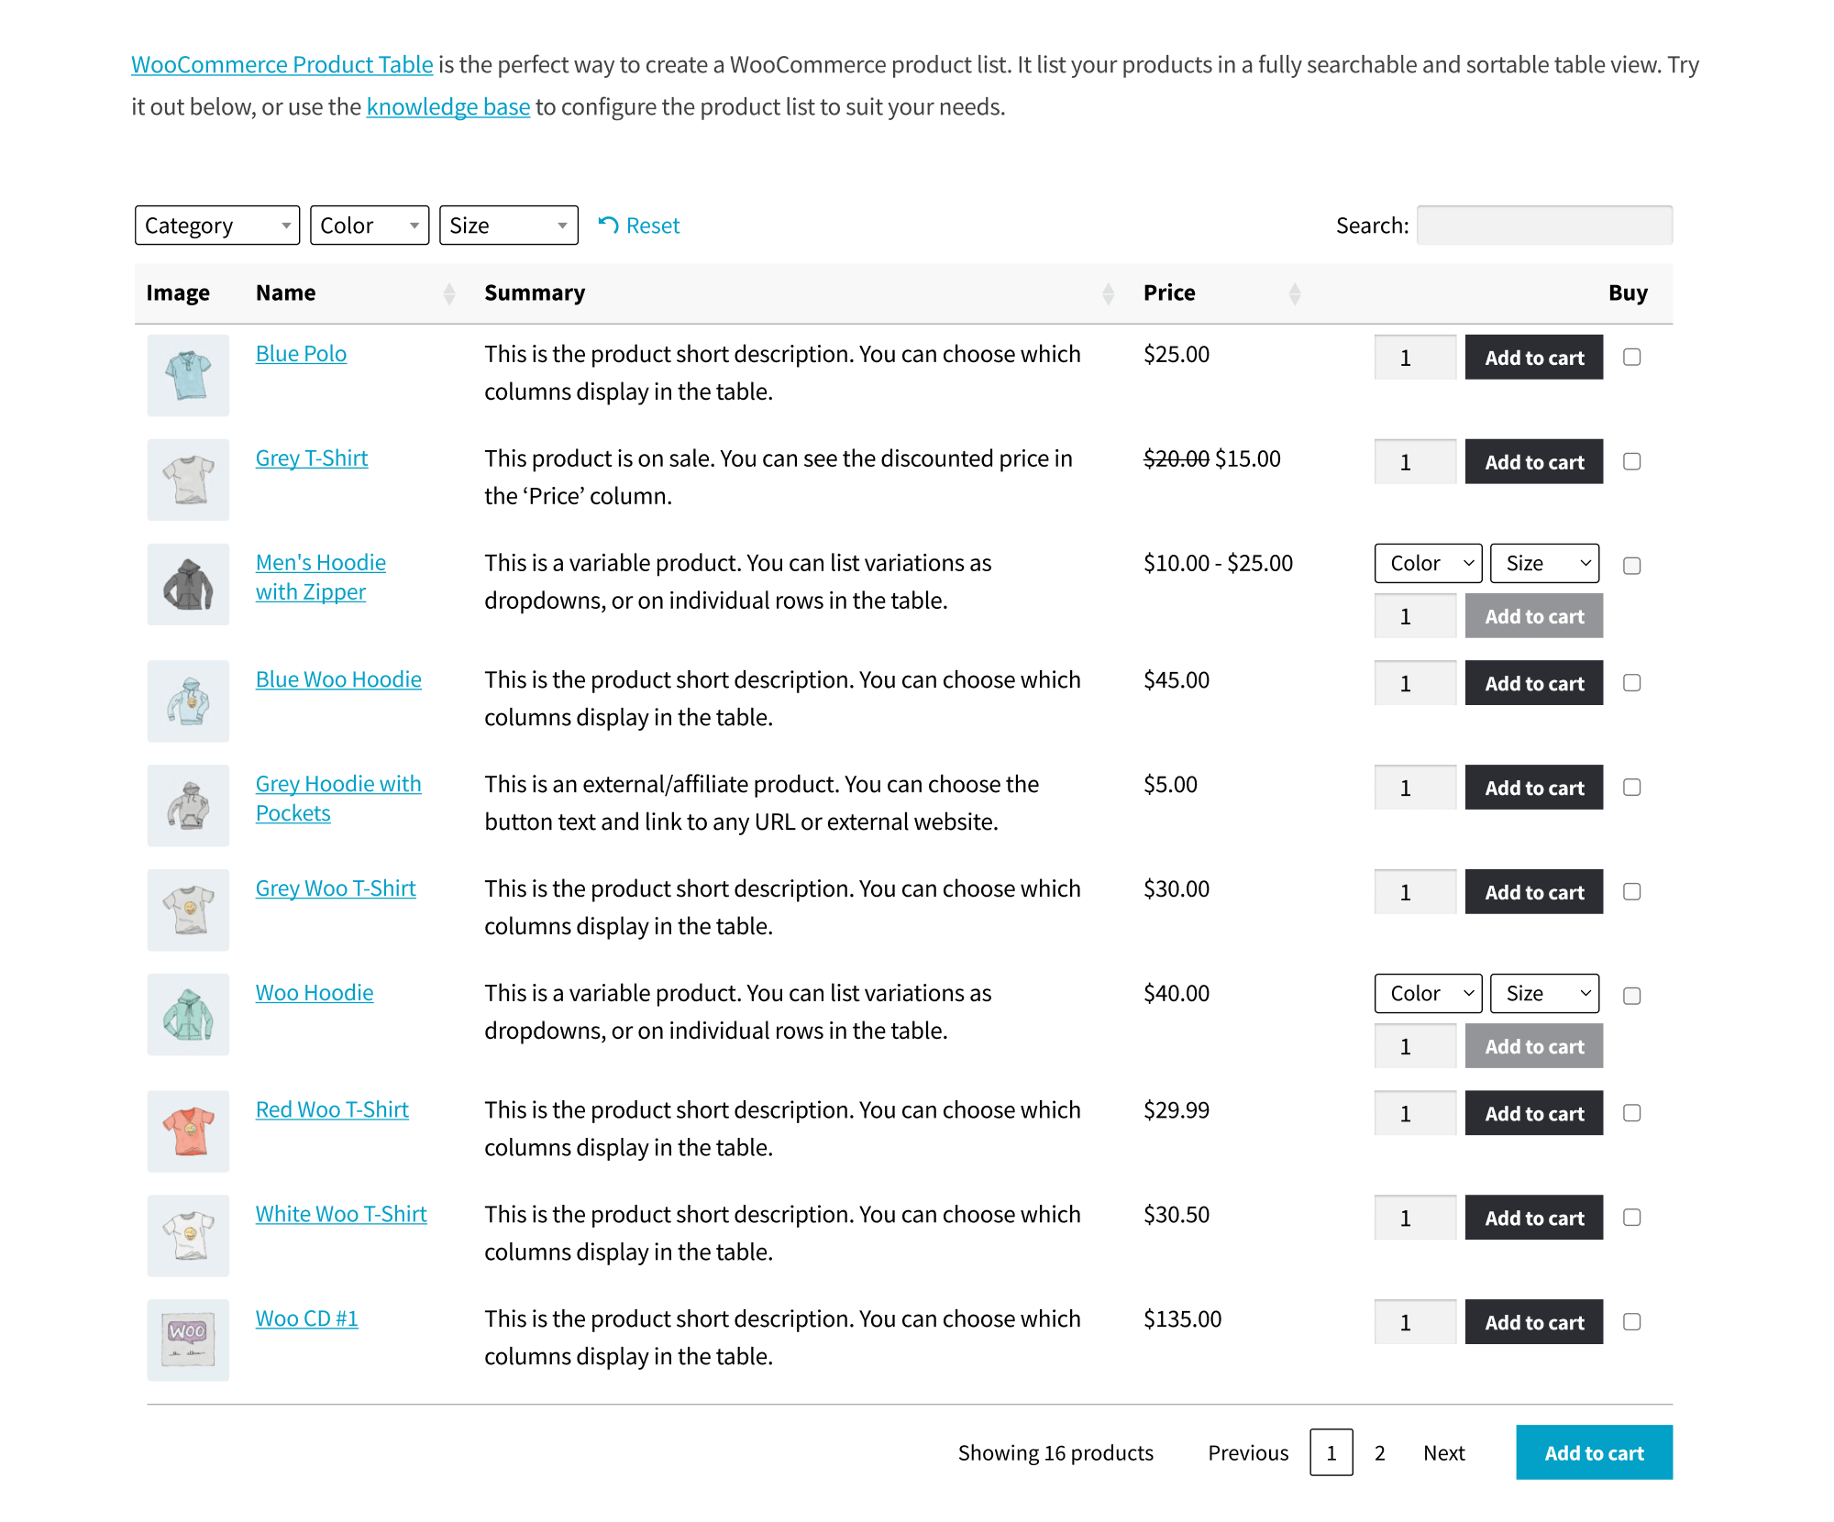Screen dimensions: 1834x1522
Task: Sort table by Summary column arrows
Action: [1108, 293]
